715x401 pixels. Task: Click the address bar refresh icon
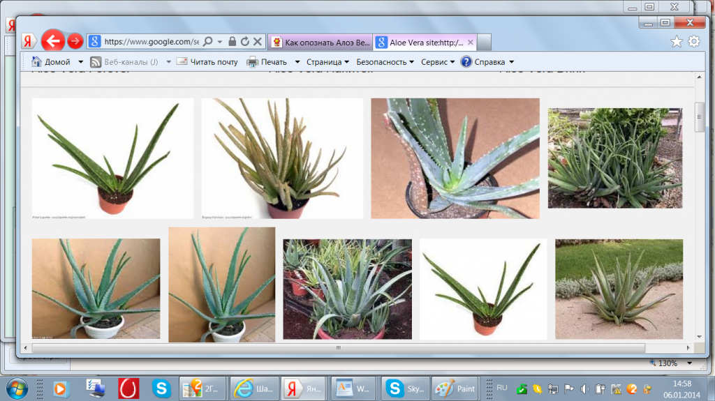coord(245,42)
